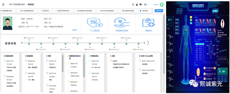Click the green user avatar icon

pos(162,5)
